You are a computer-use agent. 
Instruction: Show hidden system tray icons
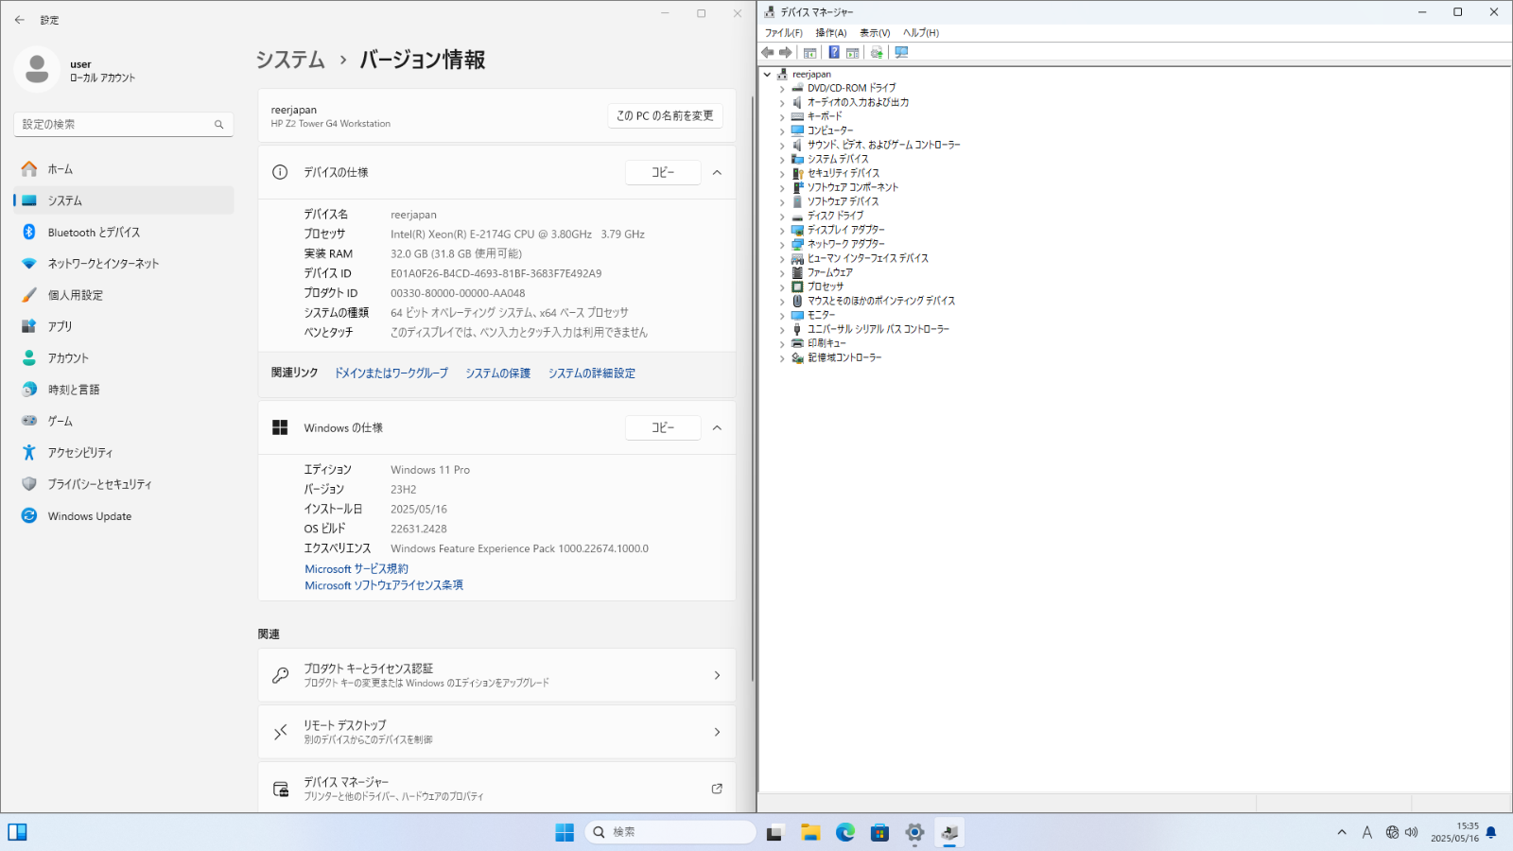point(1342,832)
